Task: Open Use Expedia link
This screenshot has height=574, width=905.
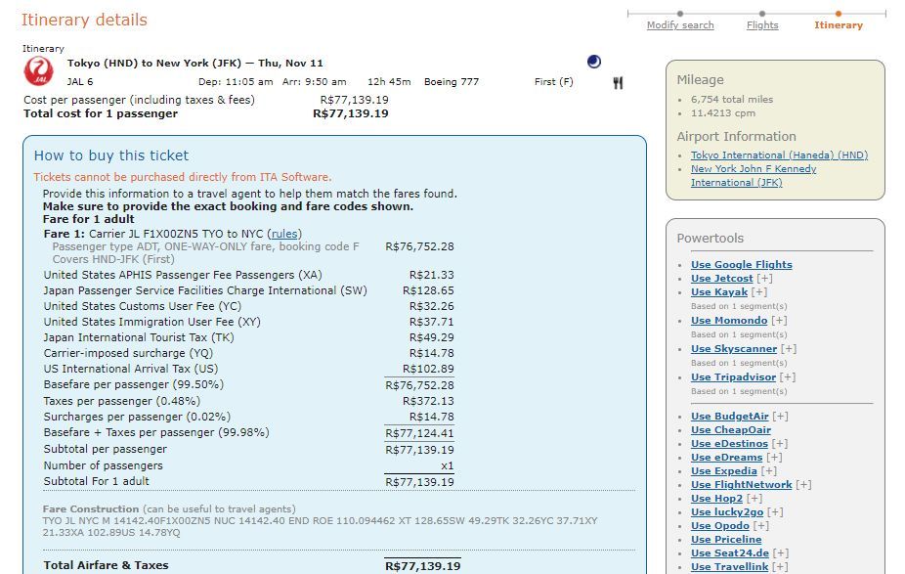Action: coord(724,471)
